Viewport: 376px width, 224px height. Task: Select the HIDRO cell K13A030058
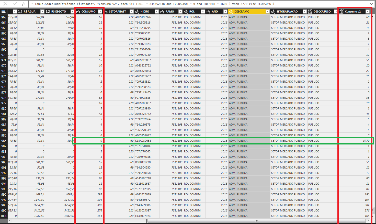tap(147, 141)
